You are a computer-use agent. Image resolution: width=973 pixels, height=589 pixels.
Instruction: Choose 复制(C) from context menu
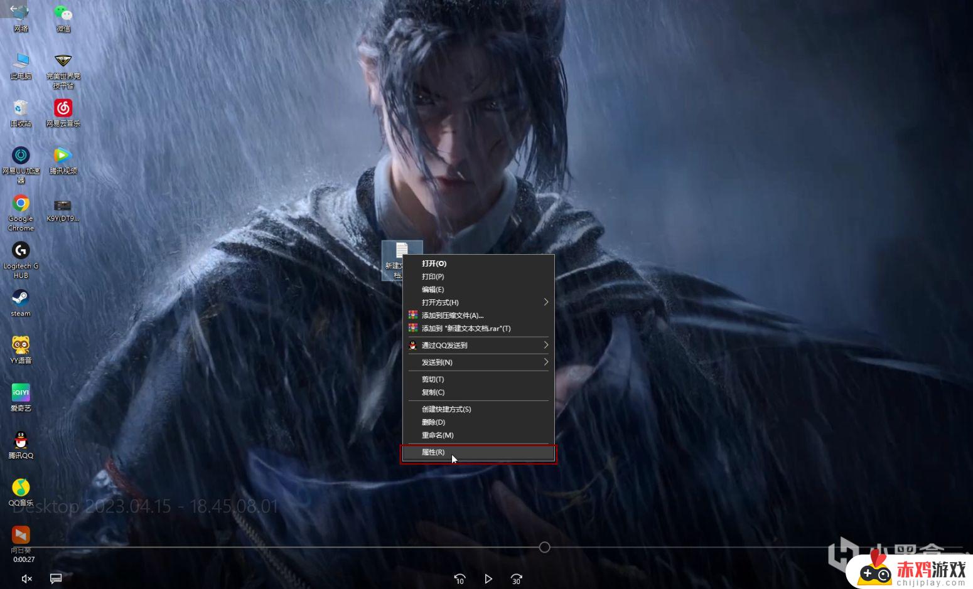point(478,393)
